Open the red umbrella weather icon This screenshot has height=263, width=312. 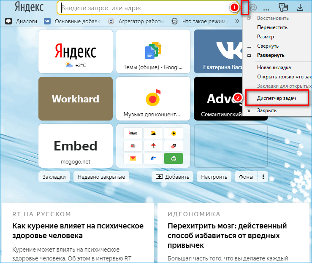tap(153, 146)
